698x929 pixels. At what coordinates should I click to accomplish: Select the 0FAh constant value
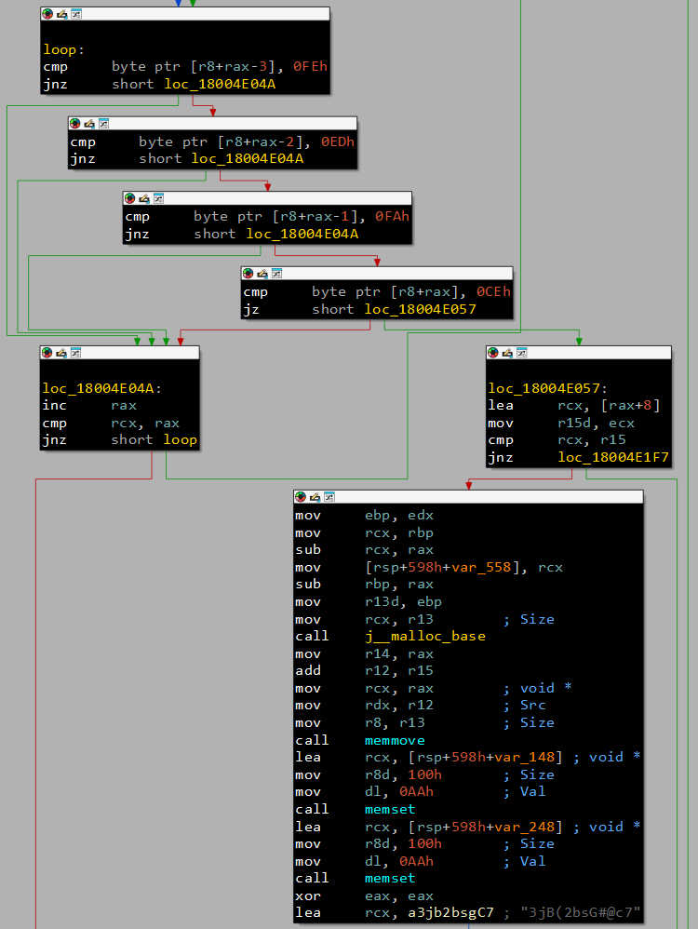392,216
